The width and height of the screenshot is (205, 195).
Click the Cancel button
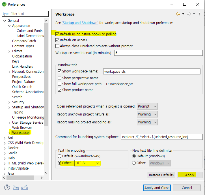click(187, 188)
